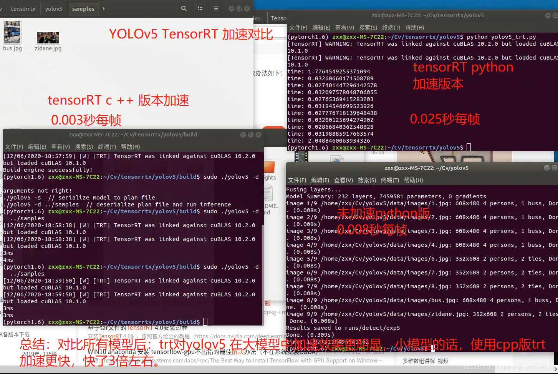Open 帮助(H) menu in tensorrtx/yolov5 terminal

click(415, 28)
